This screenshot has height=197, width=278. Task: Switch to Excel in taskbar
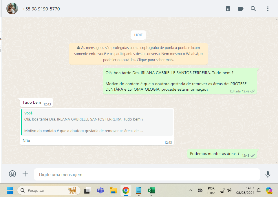point(151,190)
